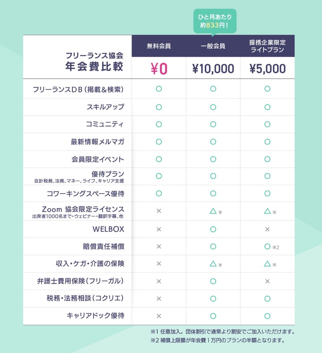Click X mark for 税務・法務相談 under 無料会員

coord(159,299)
